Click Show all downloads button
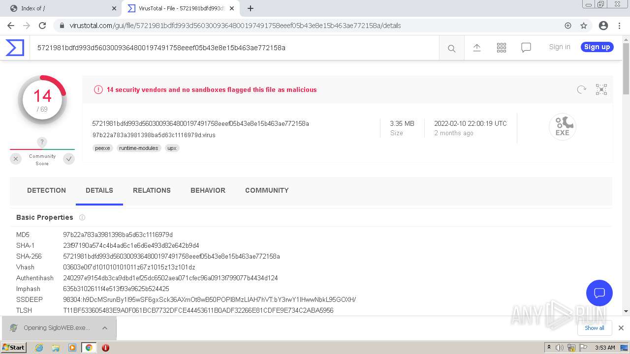This screenshot has height=354, width=630. 595,328
